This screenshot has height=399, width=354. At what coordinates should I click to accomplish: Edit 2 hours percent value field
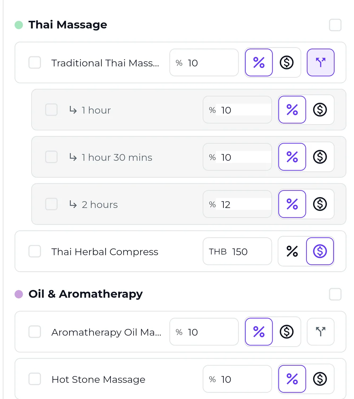click(x=237, y=204)
